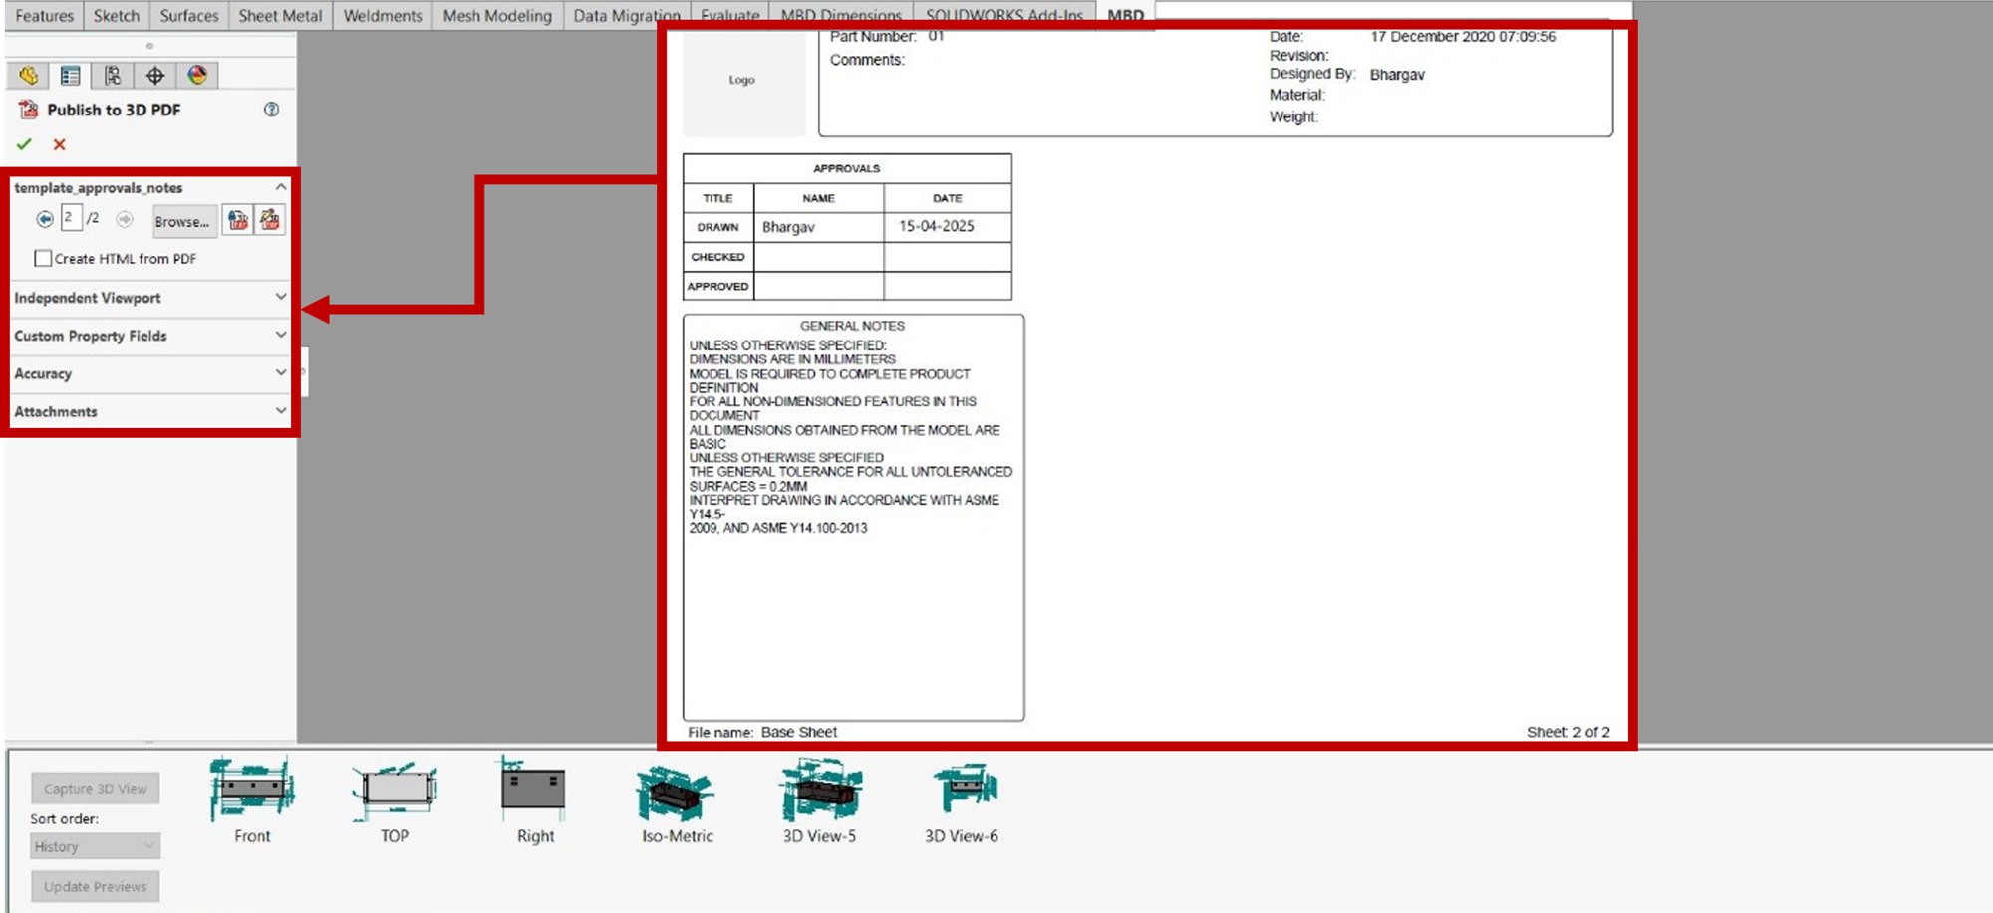The height and width of the screenshot is (913, 1993).
Task: Open the ConfigurationManager tab icon
Action: click(x=113, y=76)
